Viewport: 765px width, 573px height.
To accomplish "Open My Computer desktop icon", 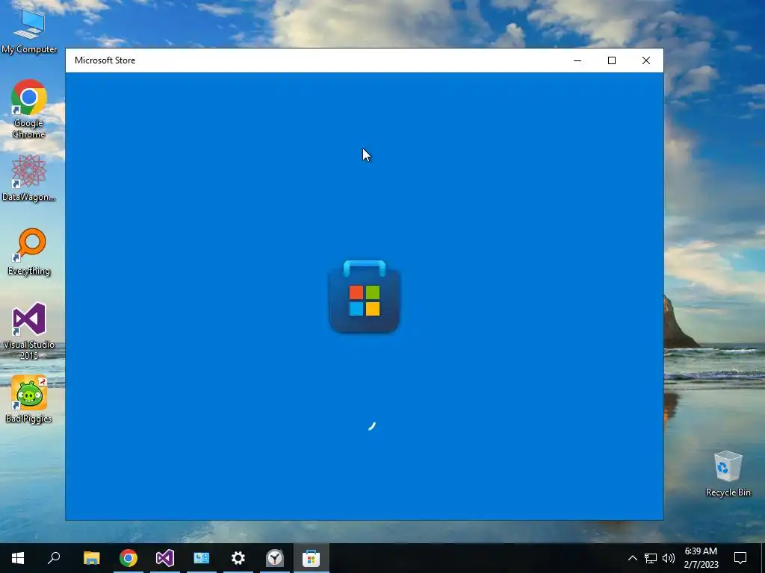I will tap(29, 31).
